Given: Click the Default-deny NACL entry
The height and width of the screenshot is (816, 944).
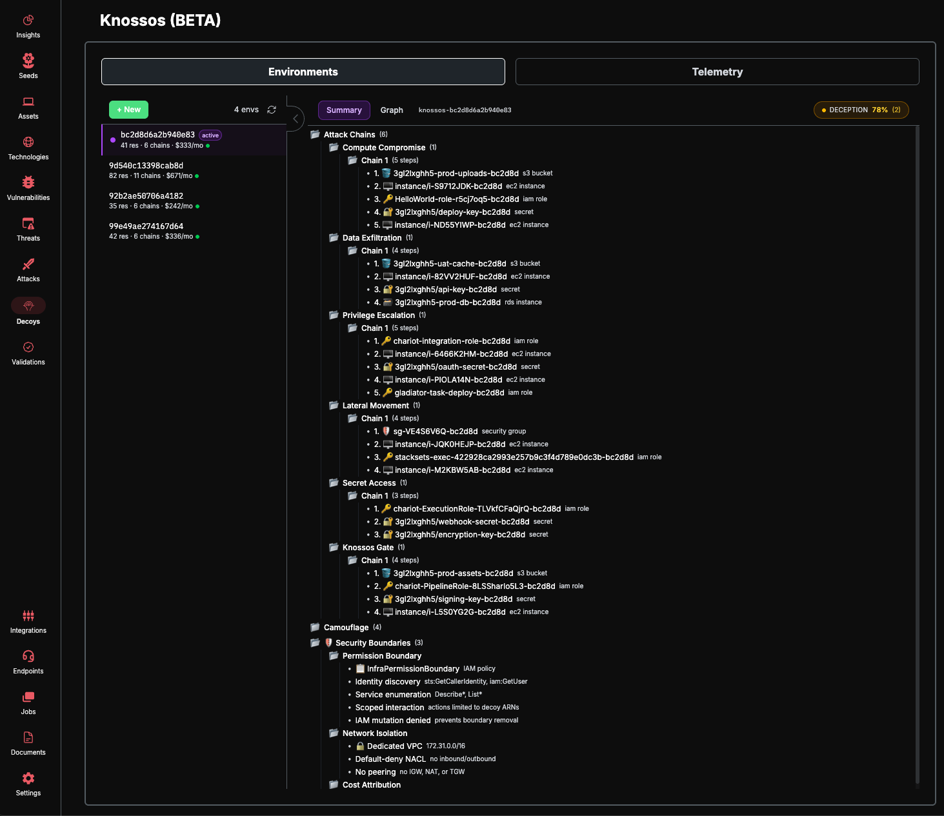Looking at the screenshot, I should click(425, 759).
